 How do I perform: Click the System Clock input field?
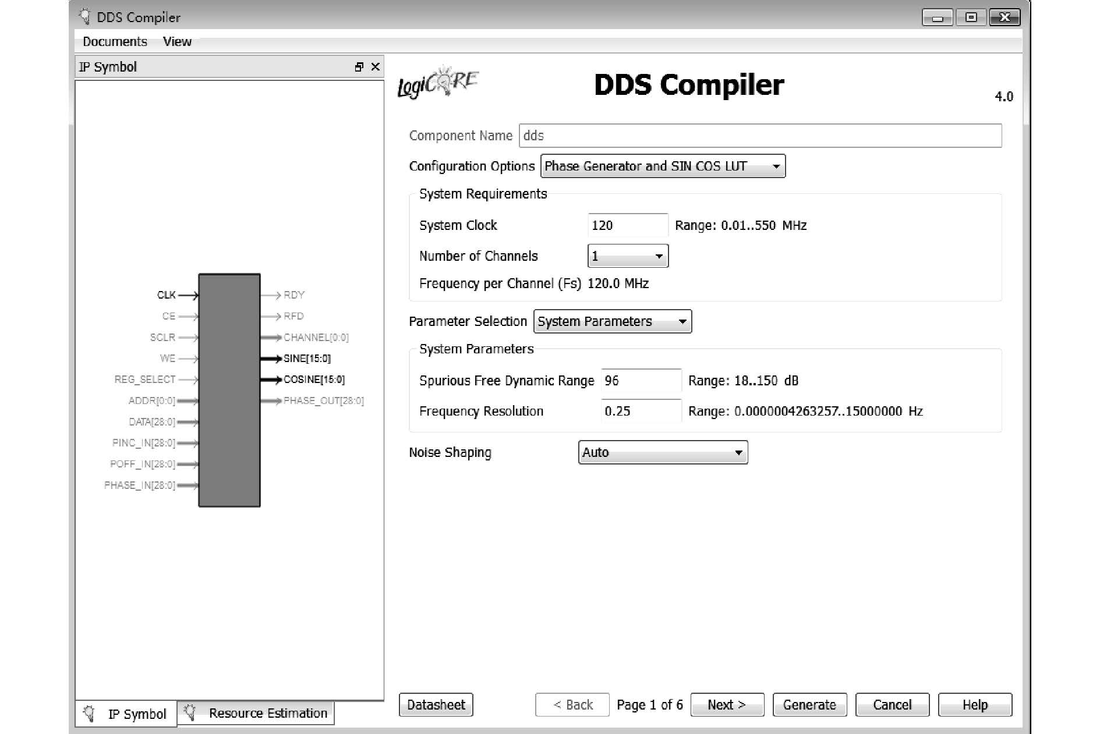tap(627, 225)
